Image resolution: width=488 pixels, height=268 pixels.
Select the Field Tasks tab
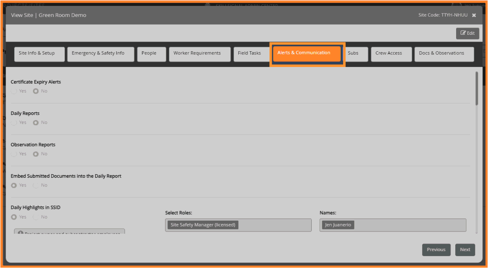[x=252, y=54]
